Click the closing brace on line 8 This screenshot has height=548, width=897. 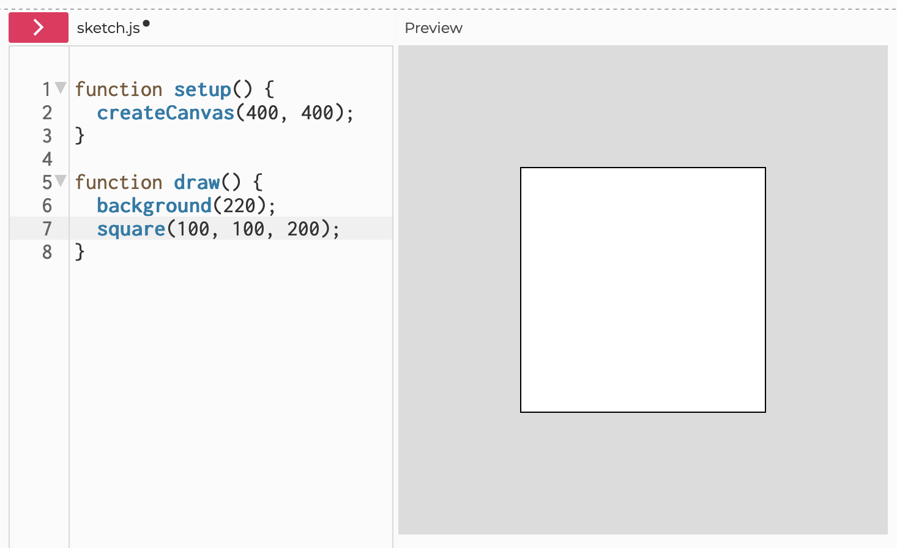80,252
